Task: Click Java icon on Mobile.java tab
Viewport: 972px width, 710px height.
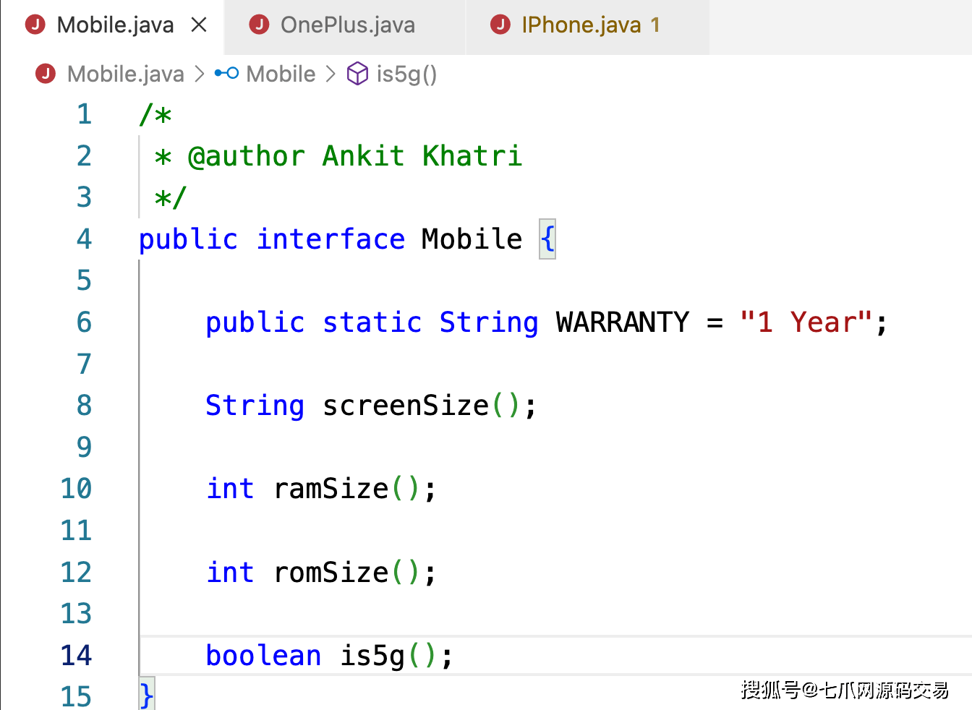Action: (35, 25)
